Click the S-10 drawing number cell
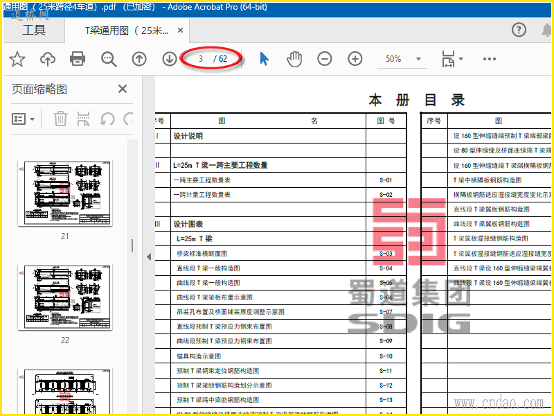This screenshot has height=416, width=554. [386, 356]
